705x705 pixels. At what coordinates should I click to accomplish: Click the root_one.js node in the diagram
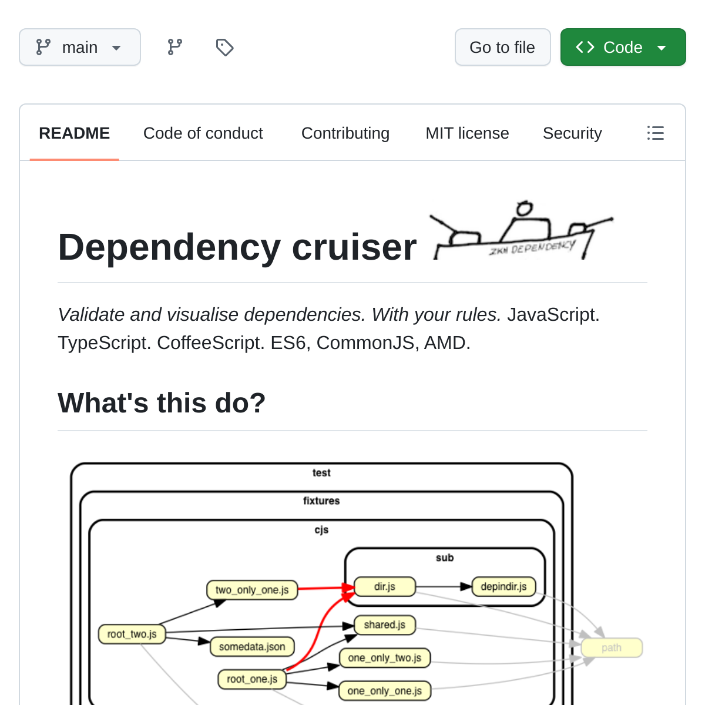tap(251, 679)
